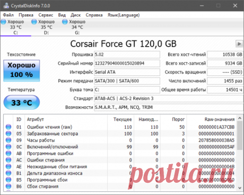244x195 pixels.
Task: Click the Возможности field S.M.A.R.T., APM, NCQ, TRIM
Action: tap(169, 107)
